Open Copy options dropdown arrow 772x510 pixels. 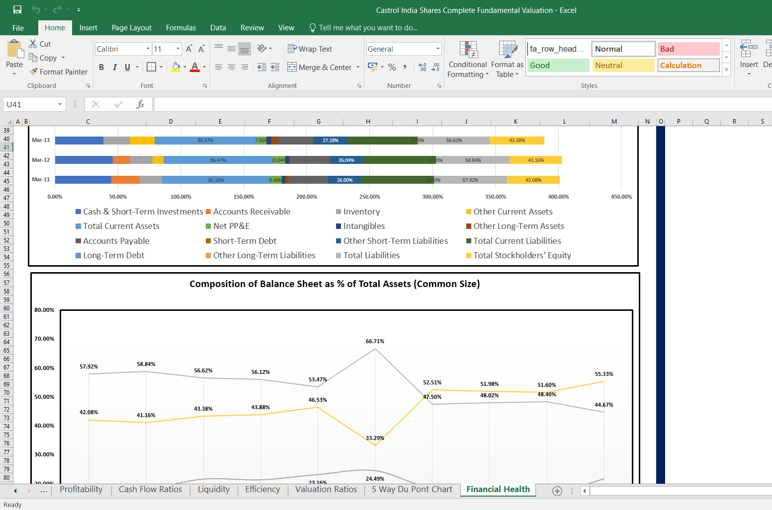pos(63,58)
